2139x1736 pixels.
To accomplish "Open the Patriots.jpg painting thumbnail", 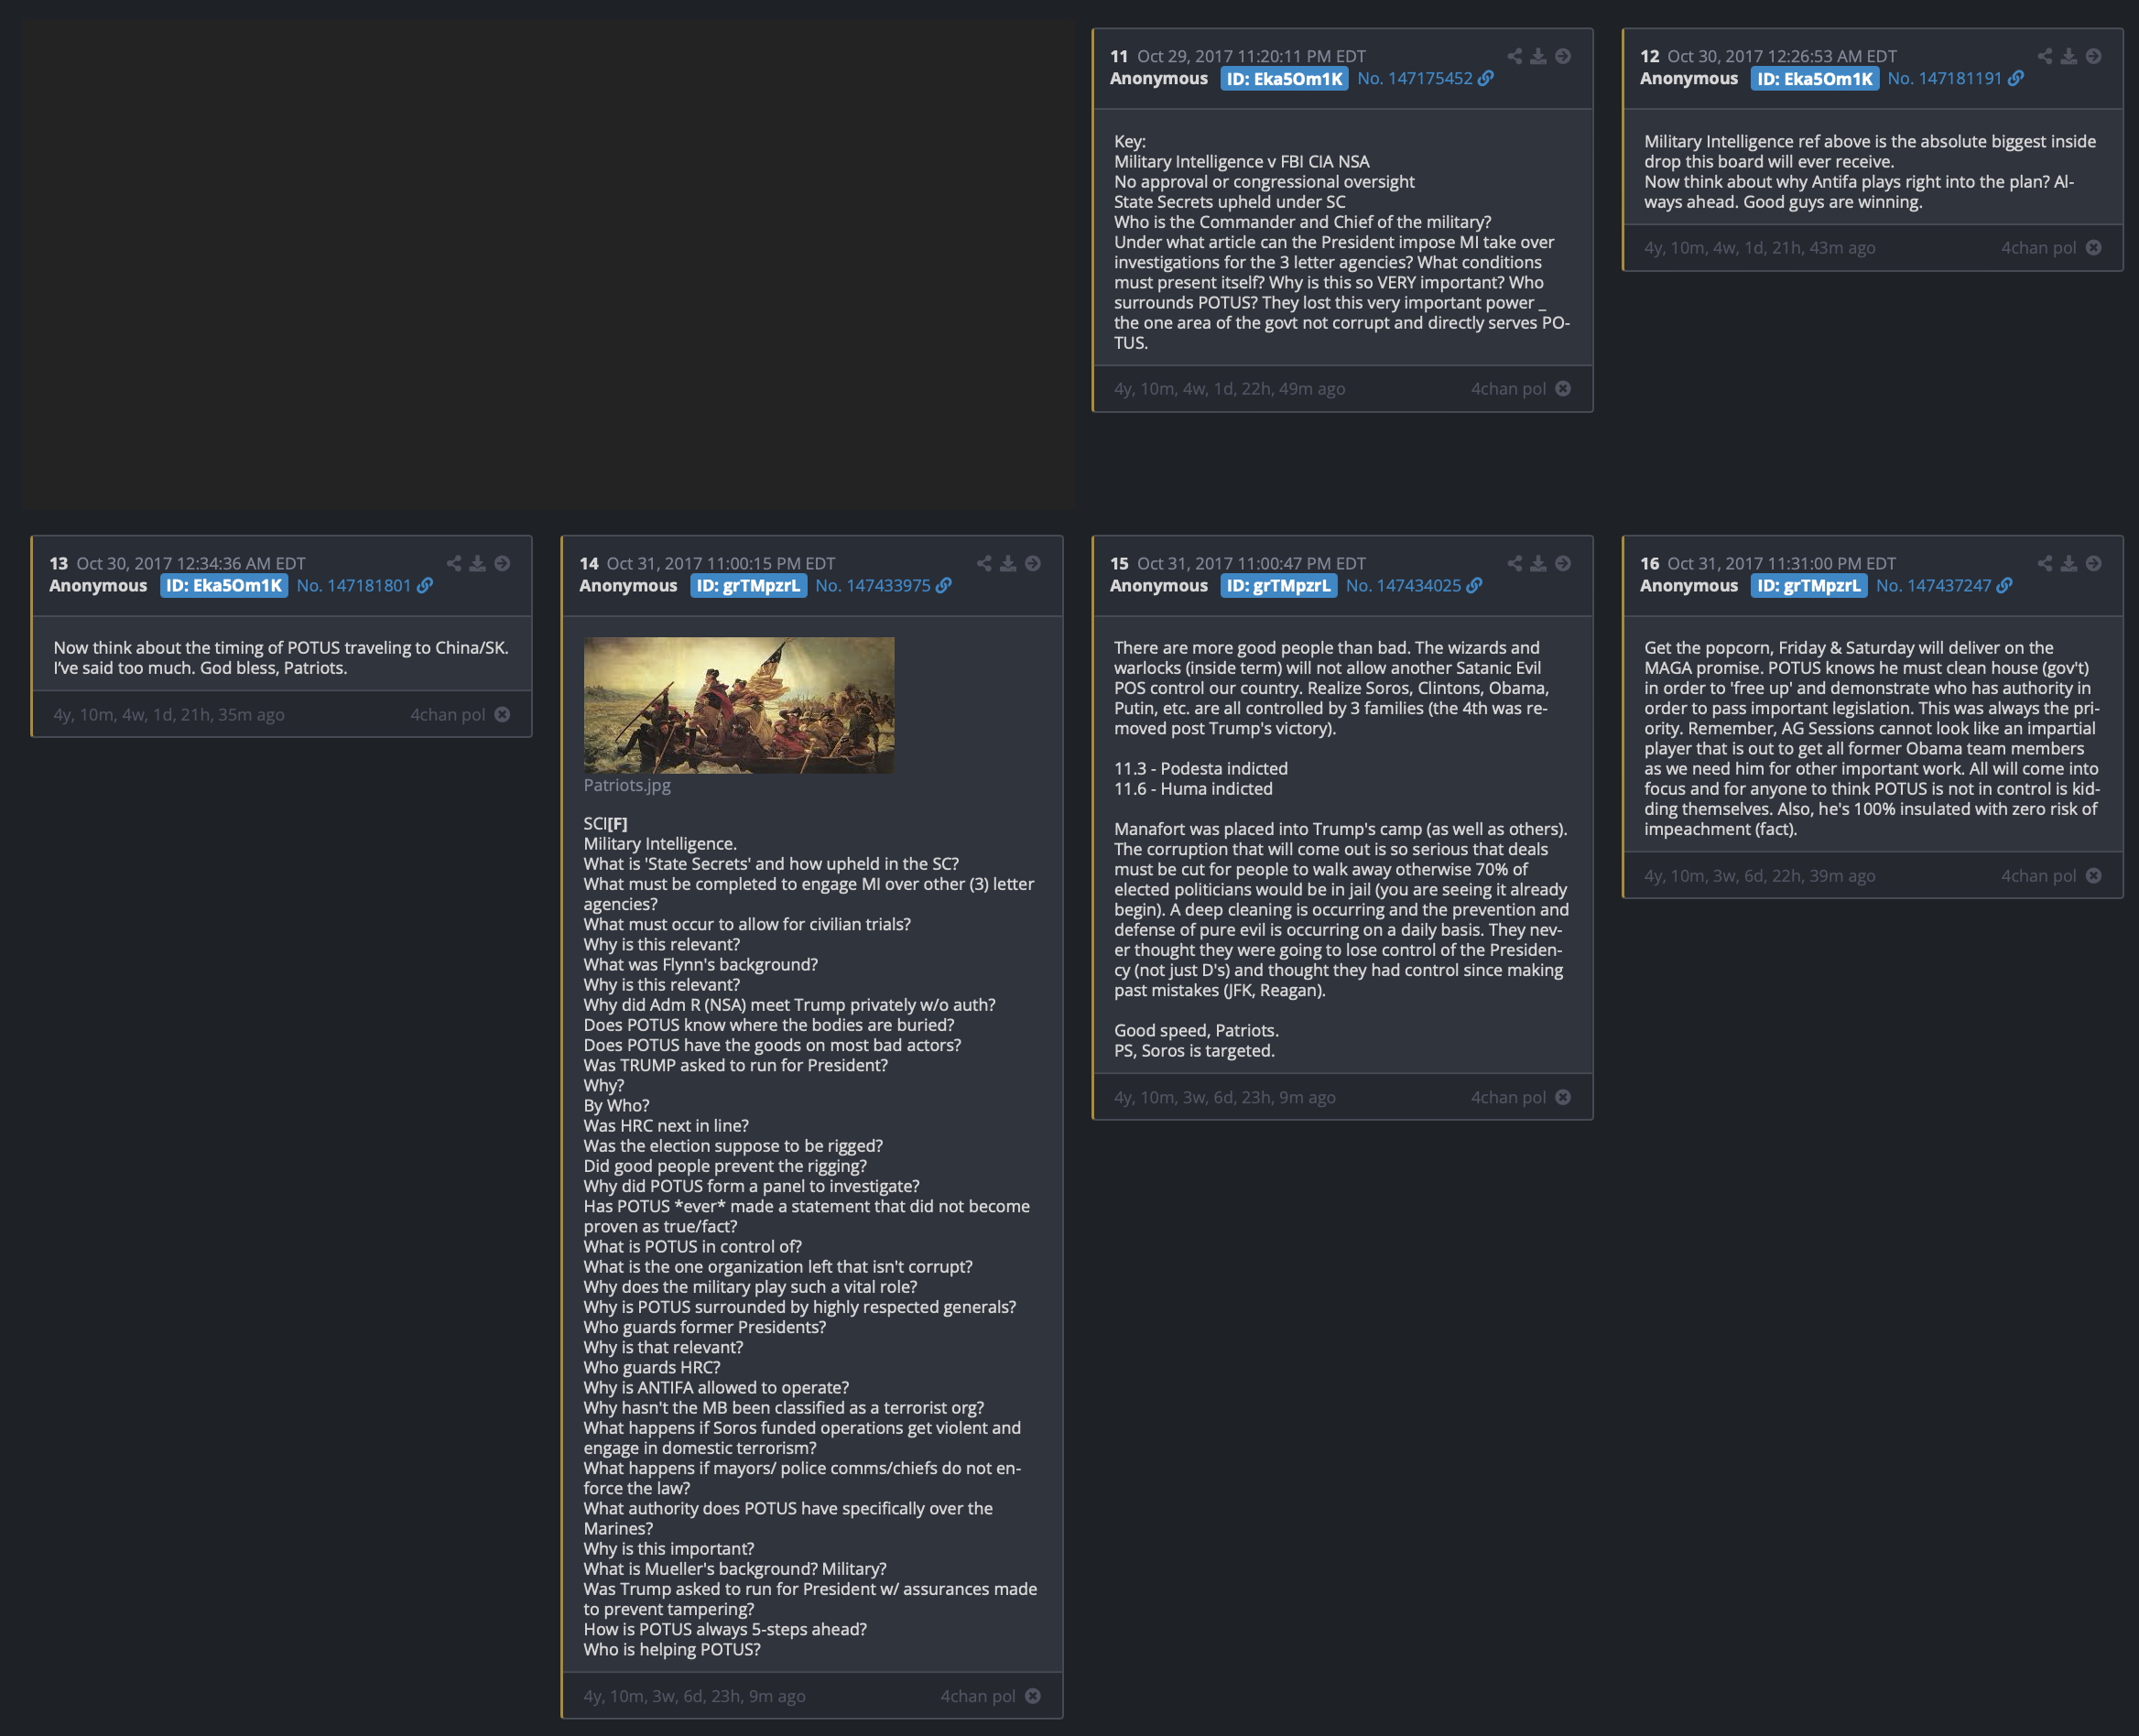I will pyautogui.click(x=739, y=705).
